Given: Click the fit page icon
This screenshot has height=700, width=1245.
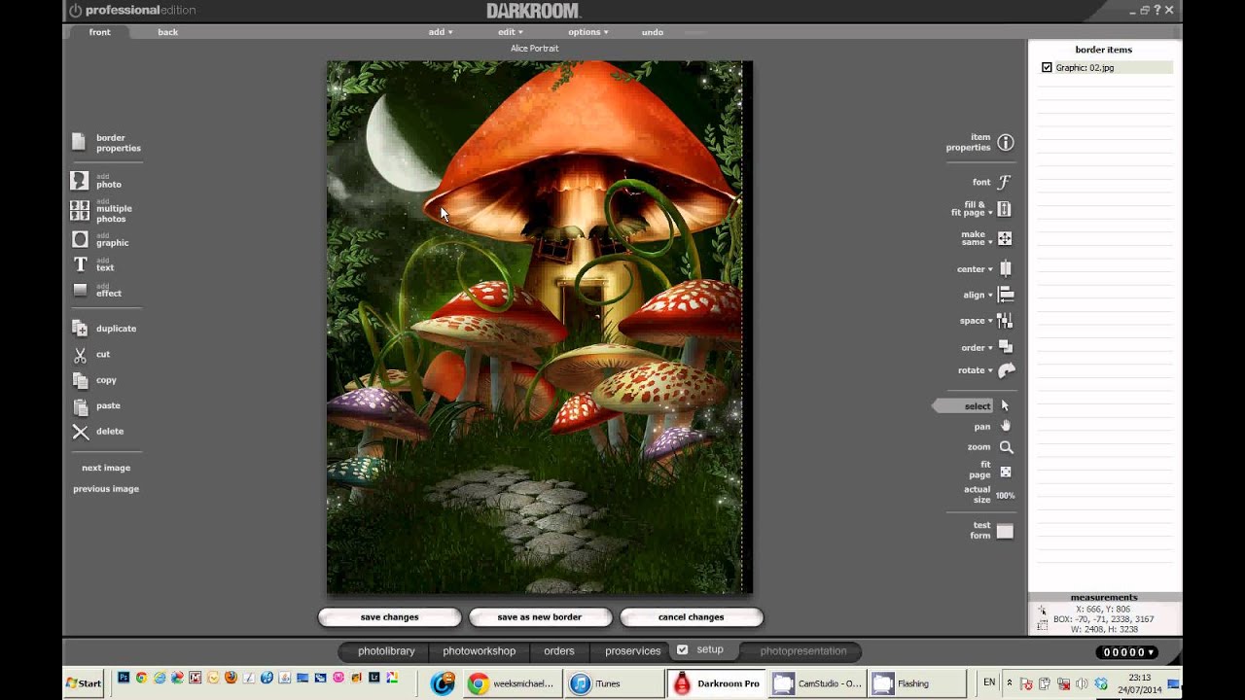Looking at the screenshot, I should pyautogui.click(x=1006, y=472).
